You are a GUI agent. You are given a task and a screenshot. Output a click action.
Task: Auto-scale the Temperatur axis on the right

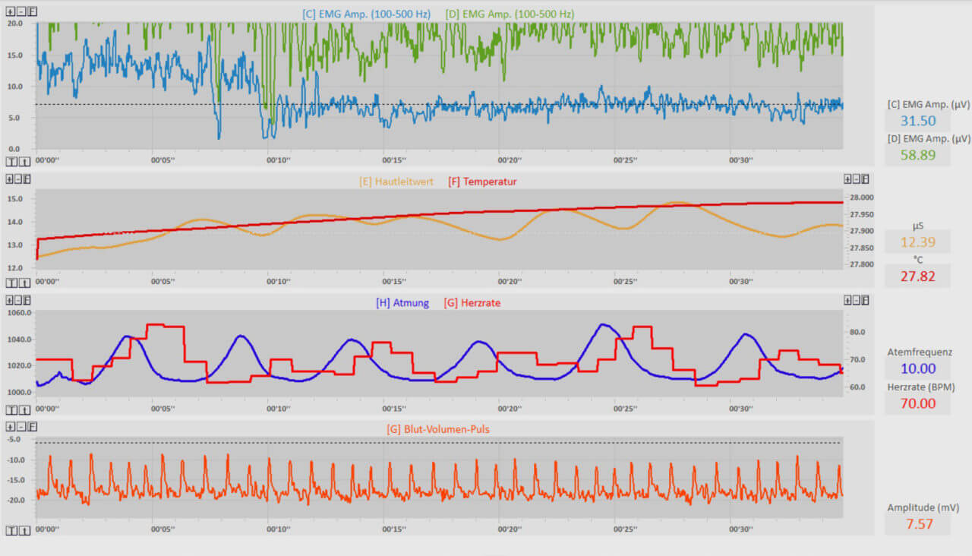tap(866, 178)
